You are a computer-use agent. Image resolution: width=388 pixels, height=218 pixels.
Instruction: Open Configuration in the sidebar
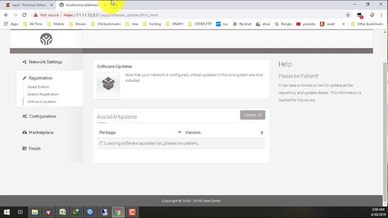pyautogui.click(x=39, y=116)
